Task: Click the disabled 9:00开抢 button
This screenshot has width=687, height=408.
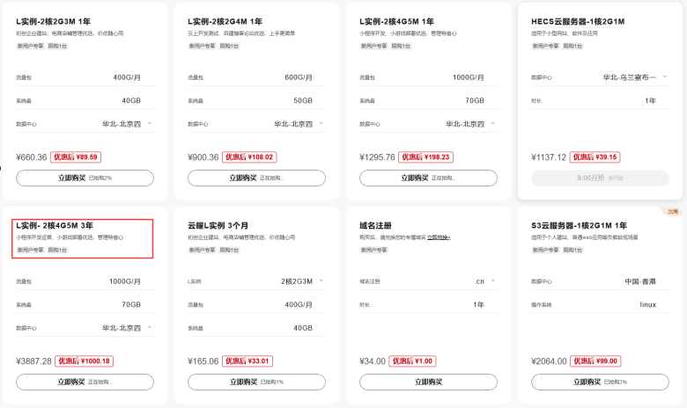Action: [600, 178]
